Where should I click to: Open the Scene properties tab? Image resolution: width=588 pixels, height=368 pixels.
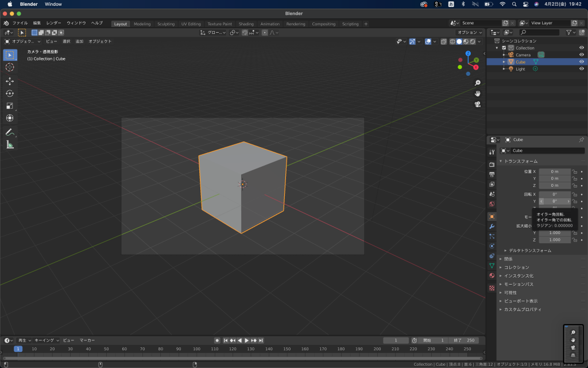(x=492, y=194)
